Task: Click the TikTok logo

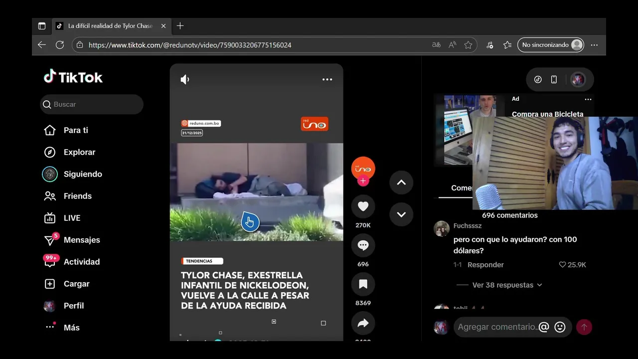Action: 73,77
